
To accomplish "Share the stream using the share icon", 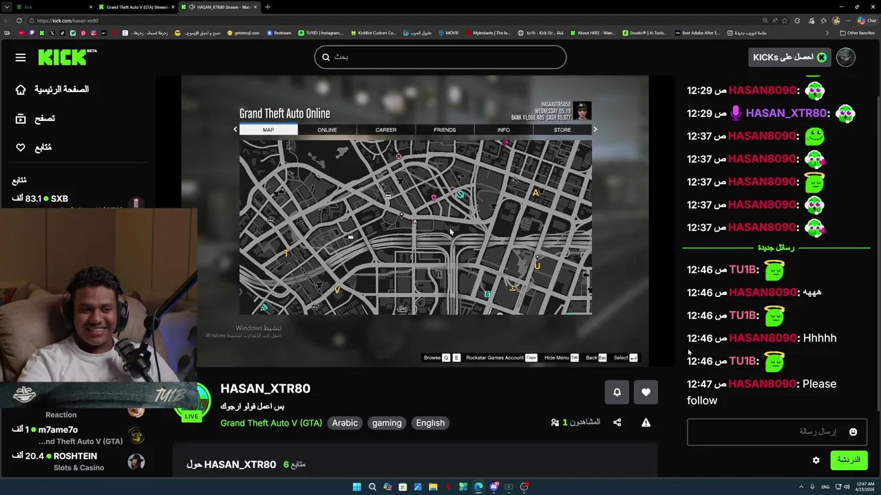I will pyautogui.click(x=617, y=423).
